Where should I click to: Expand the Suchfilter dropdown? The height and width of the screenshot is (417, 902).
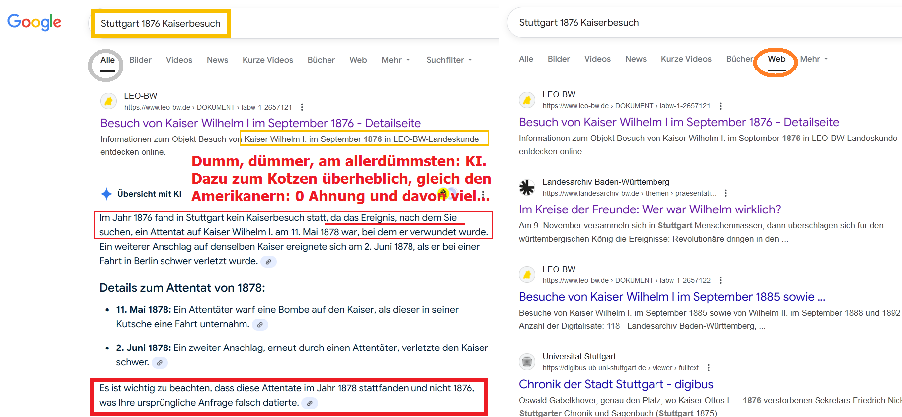click(449, 60)
